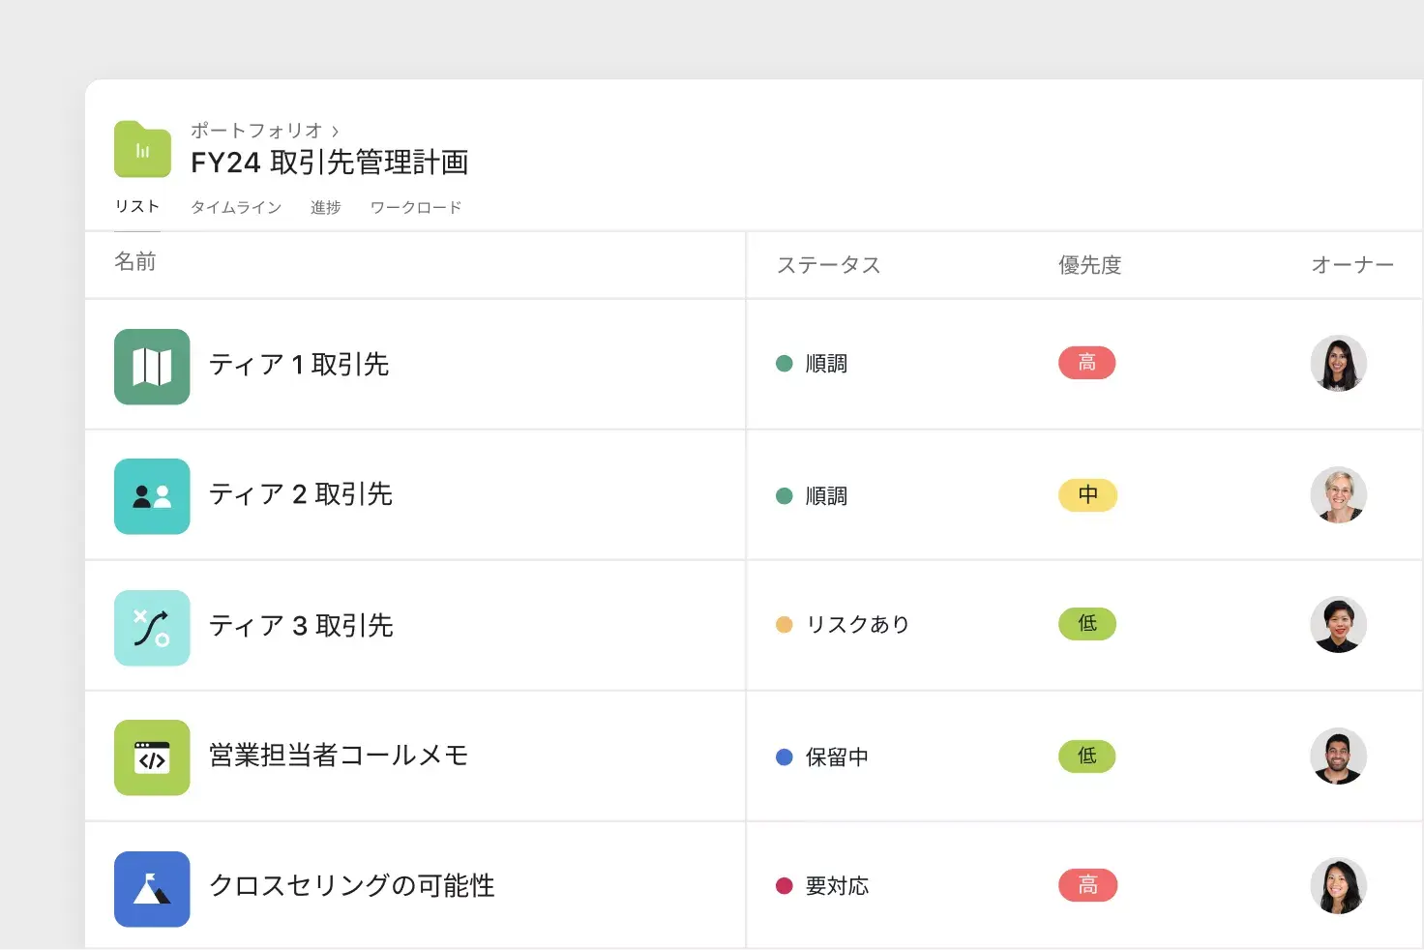Select the mountain icon for クロスセリングの可能性
Viewport: 1424px width, 950px height.
pyautogui.click(x=152, y=888)
